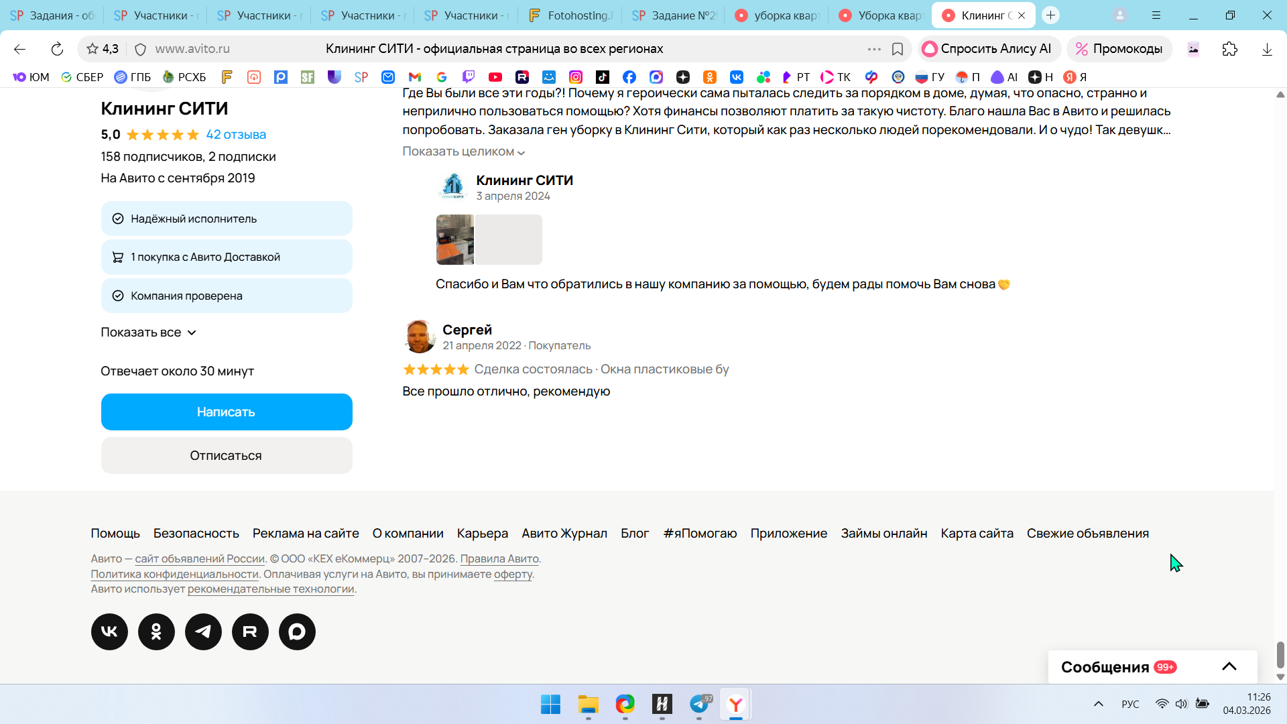1287x724 pixels.
Task: Switch to Fotohosting browser tab
Action: tap(571, 15)
